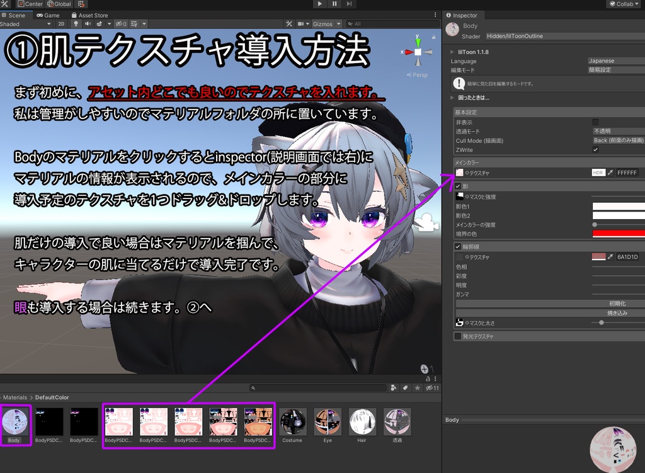Click the eyedropper next to HDR
This screenshot has width=645, height=473.
[x=611, y=172]
